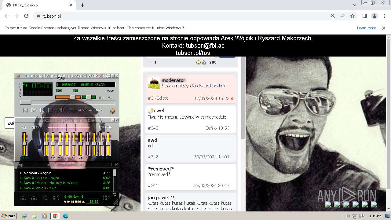
Task: Open the playlist +FILE add menu
Action: [23, 198]
